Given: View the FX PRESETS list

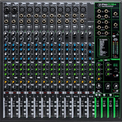Looking at the screenshot, I should tap(103, 47).
